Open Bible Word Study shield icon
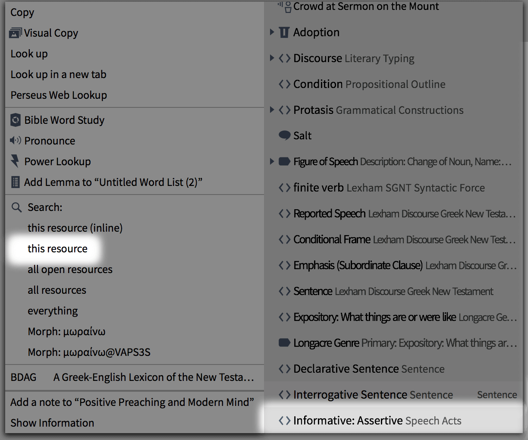528x440 pixels. [x=16, y=120]
